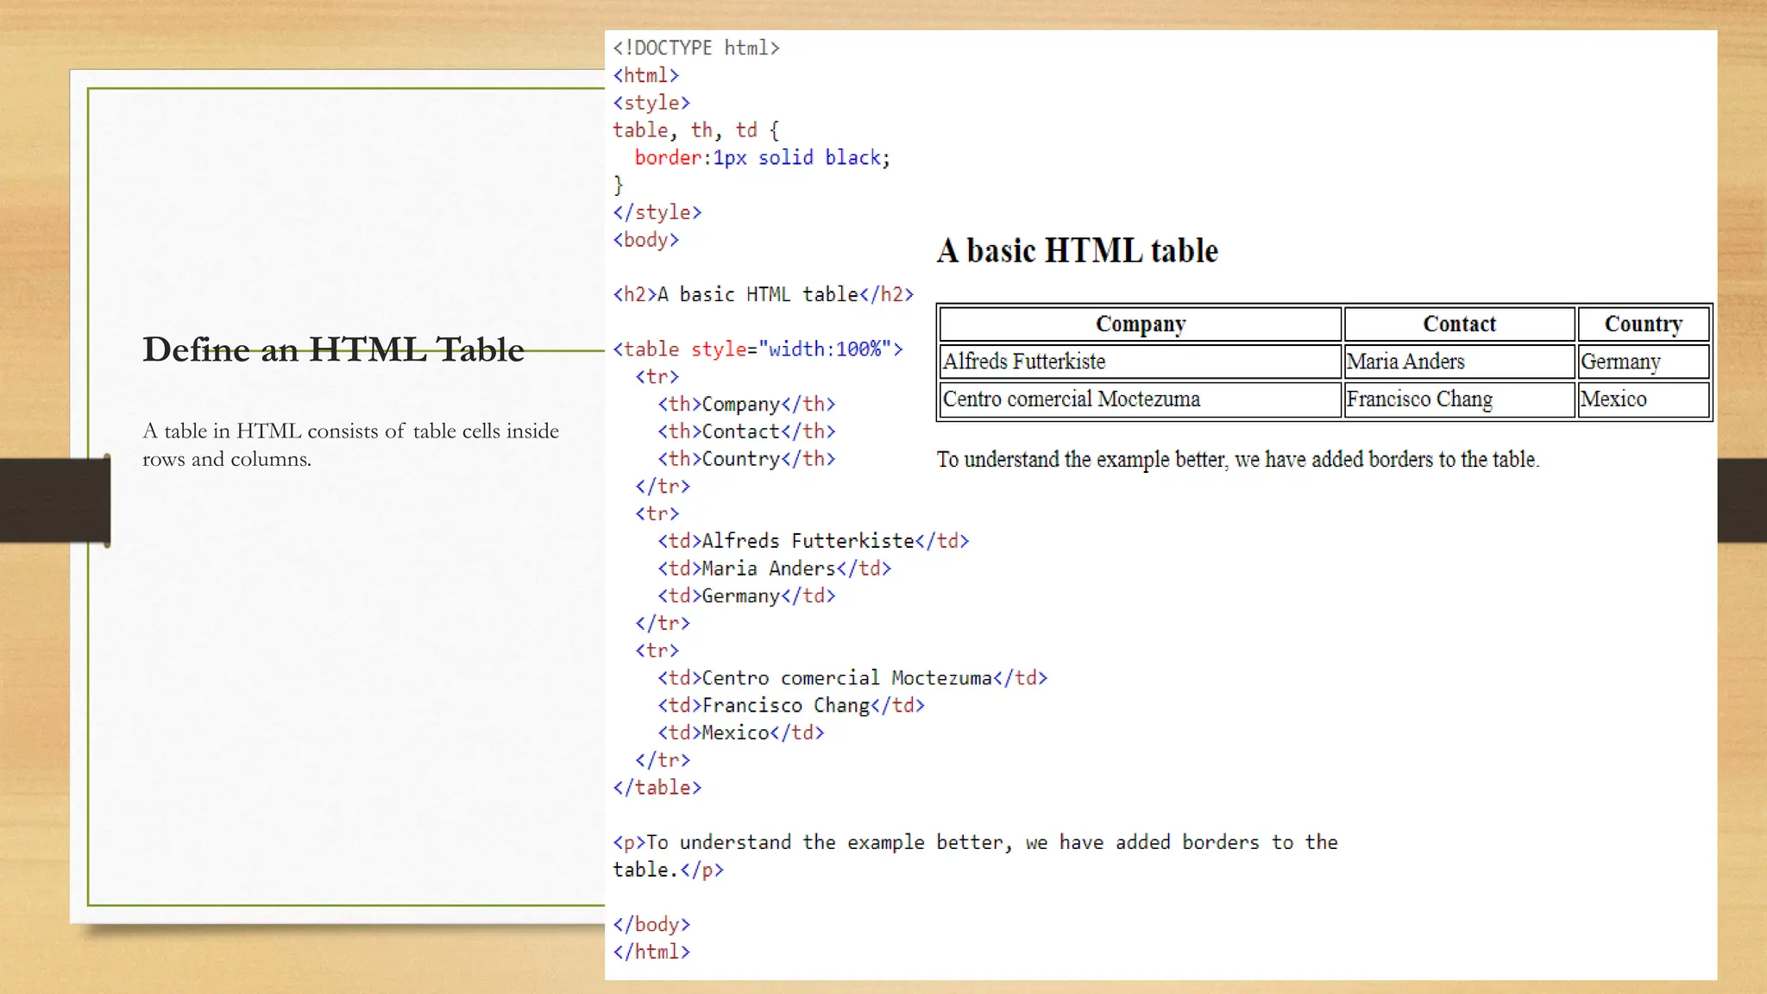Click the '<td>Germany</td>' code line
This screenshot has height=994, width=1767.
[746, 596]
